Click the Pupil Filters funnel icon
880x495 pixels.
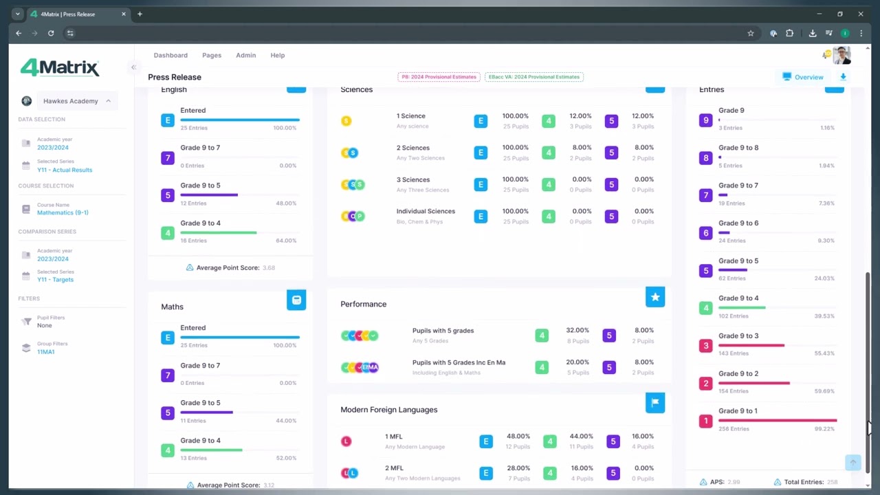pyautogui.click(x=26, y=322)
